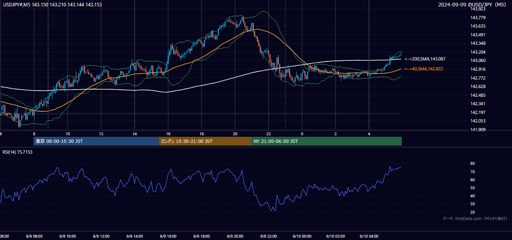Click the 20 level on RSI scale
This screenshot has width=512, height=240.
(473, 212)
